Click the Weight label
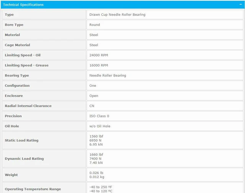The image size is (245, 193). point(11,175)
